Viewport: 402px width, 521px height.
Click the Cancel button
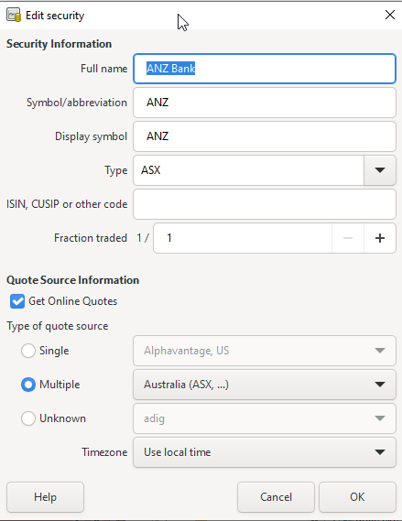click(276, 497)
